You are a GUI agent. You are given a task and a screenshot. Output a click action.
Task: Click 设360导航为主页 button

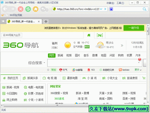(x=12, y=35)
